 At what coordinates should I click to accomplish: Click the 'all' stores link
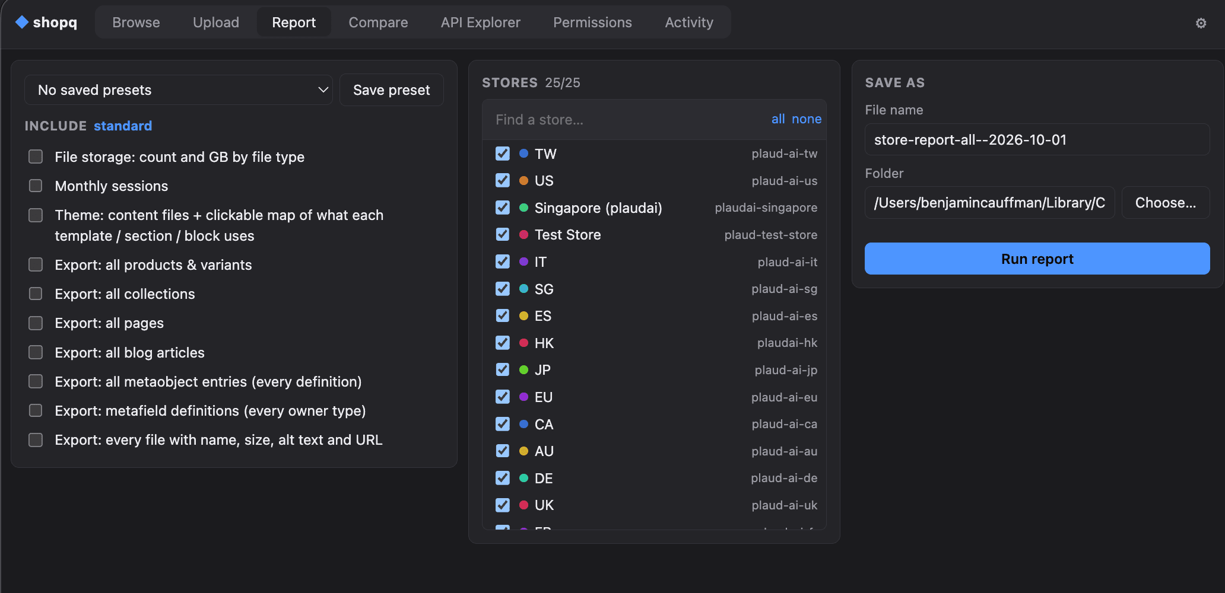(778, 119)
